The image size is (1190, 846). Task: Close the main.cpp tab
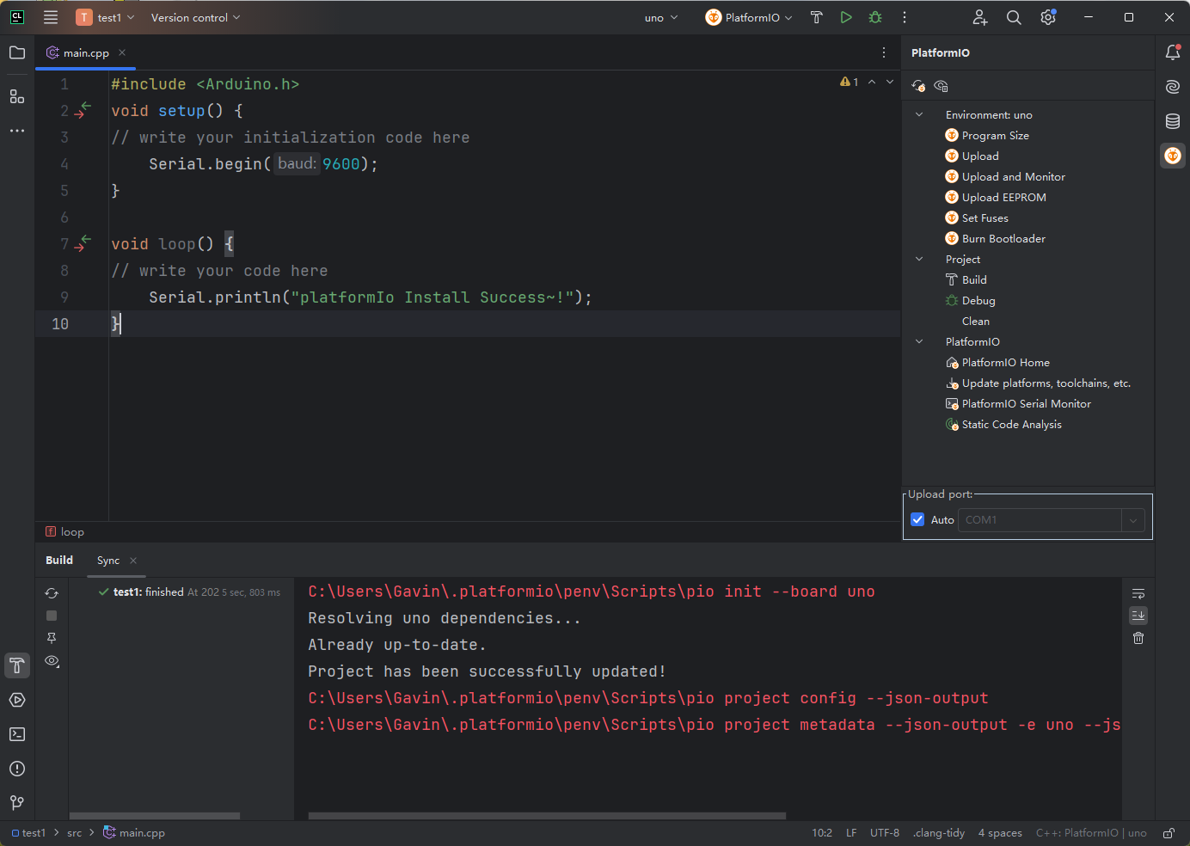tap(122, 52)
